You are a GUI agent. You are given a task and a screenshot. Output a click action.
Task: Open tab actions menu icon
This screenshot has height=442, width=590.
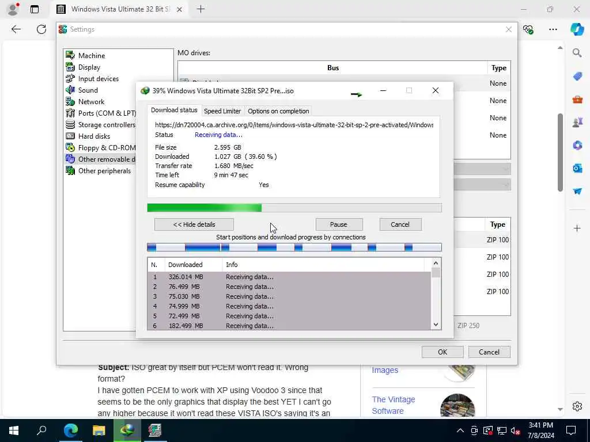(x=35, y=9)
